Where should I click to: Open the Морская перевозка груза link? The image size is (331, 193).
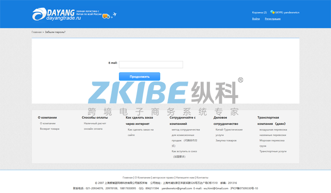click(272, 143)
